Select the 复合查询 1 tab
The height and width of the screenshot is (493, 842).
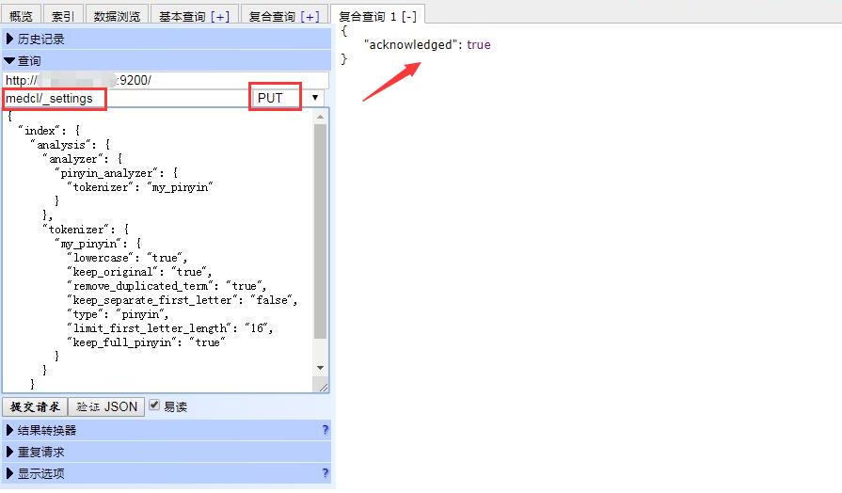(368, 17)
